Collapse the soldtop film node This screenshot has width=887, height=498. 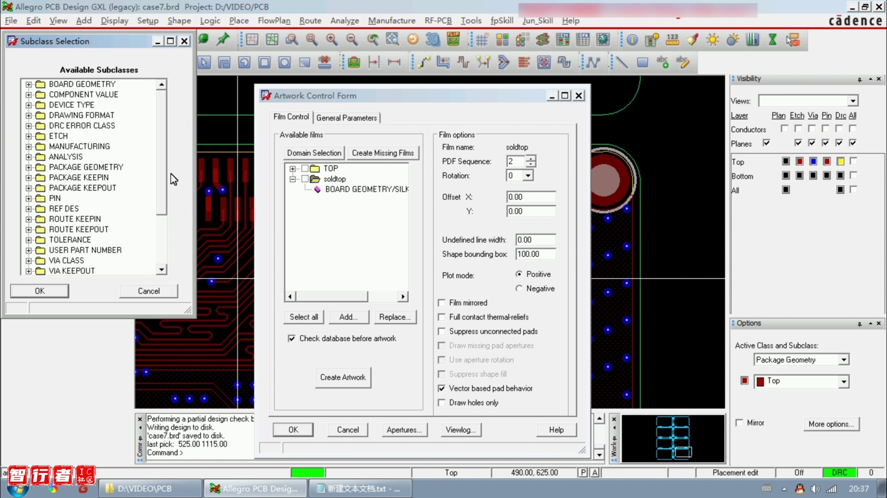(x=293, y=179)
